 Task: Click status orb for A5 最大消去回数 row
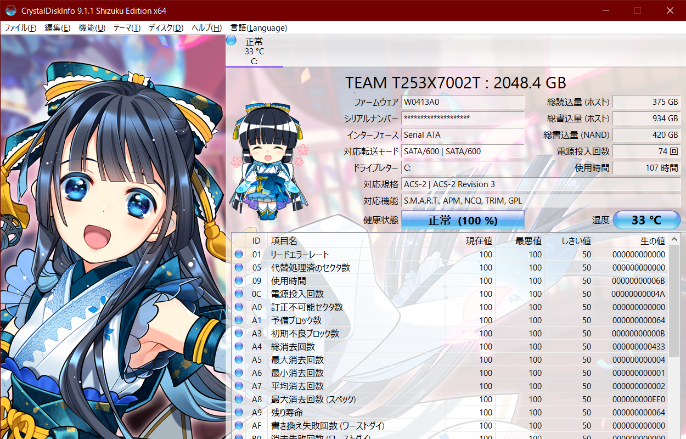pos(239,360)
